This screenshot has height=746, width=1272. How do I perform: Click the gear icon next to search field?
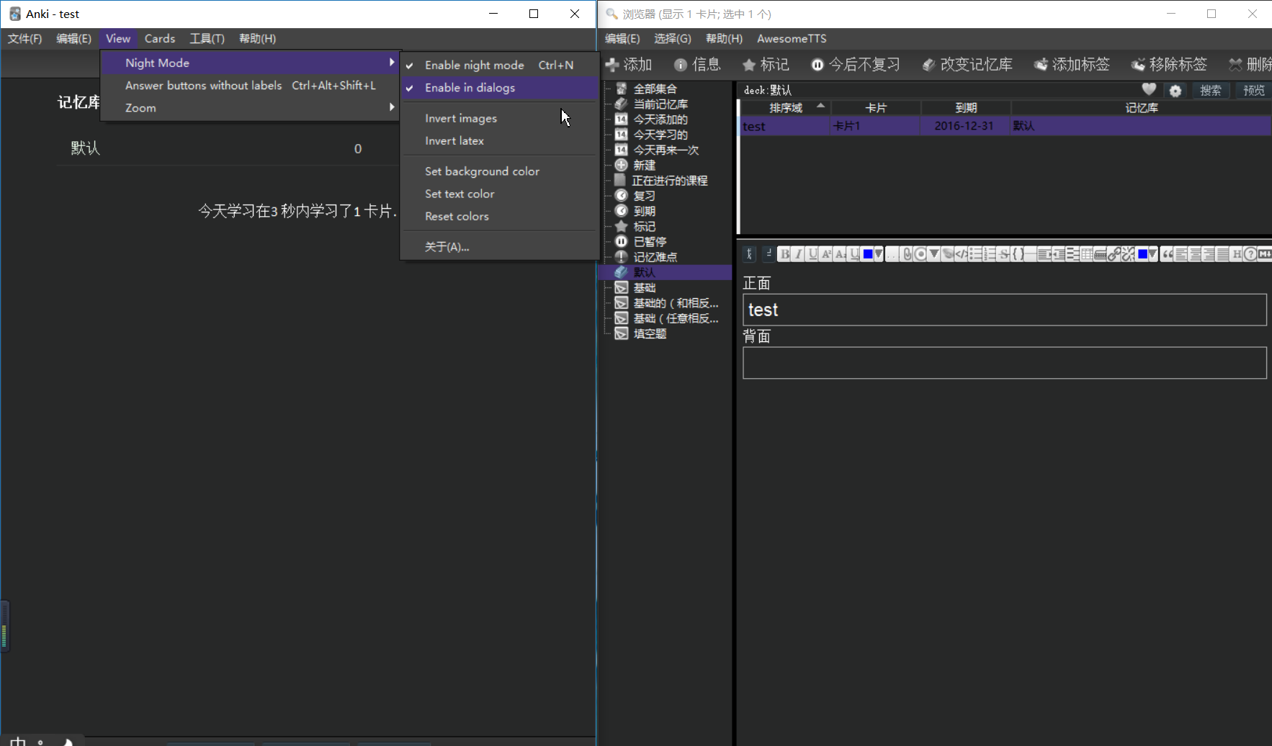1175,90
